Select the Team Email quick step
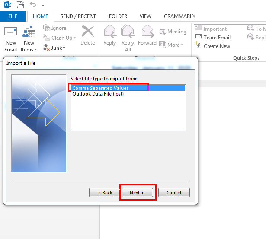The image size is (266, 239). tap(213, 37)
